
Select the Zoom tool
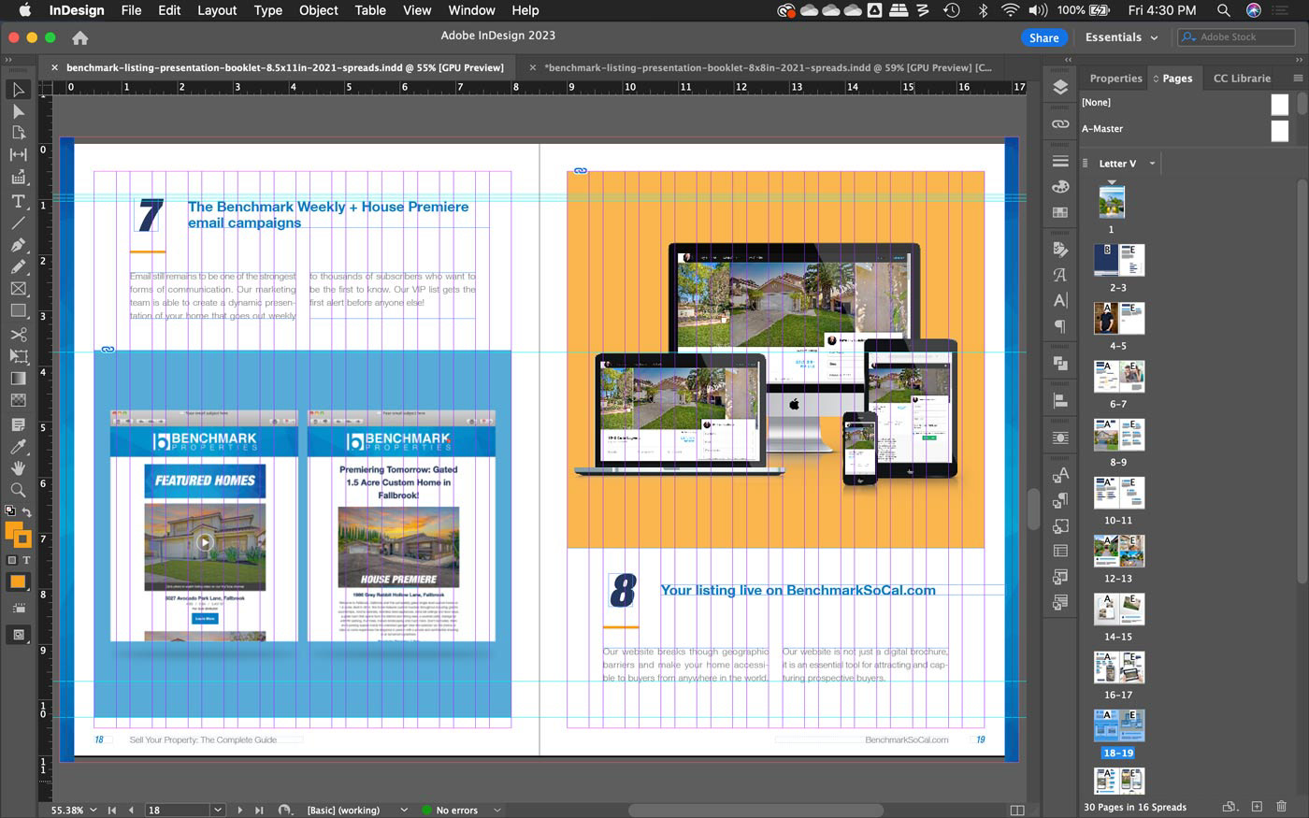point(18,489)
